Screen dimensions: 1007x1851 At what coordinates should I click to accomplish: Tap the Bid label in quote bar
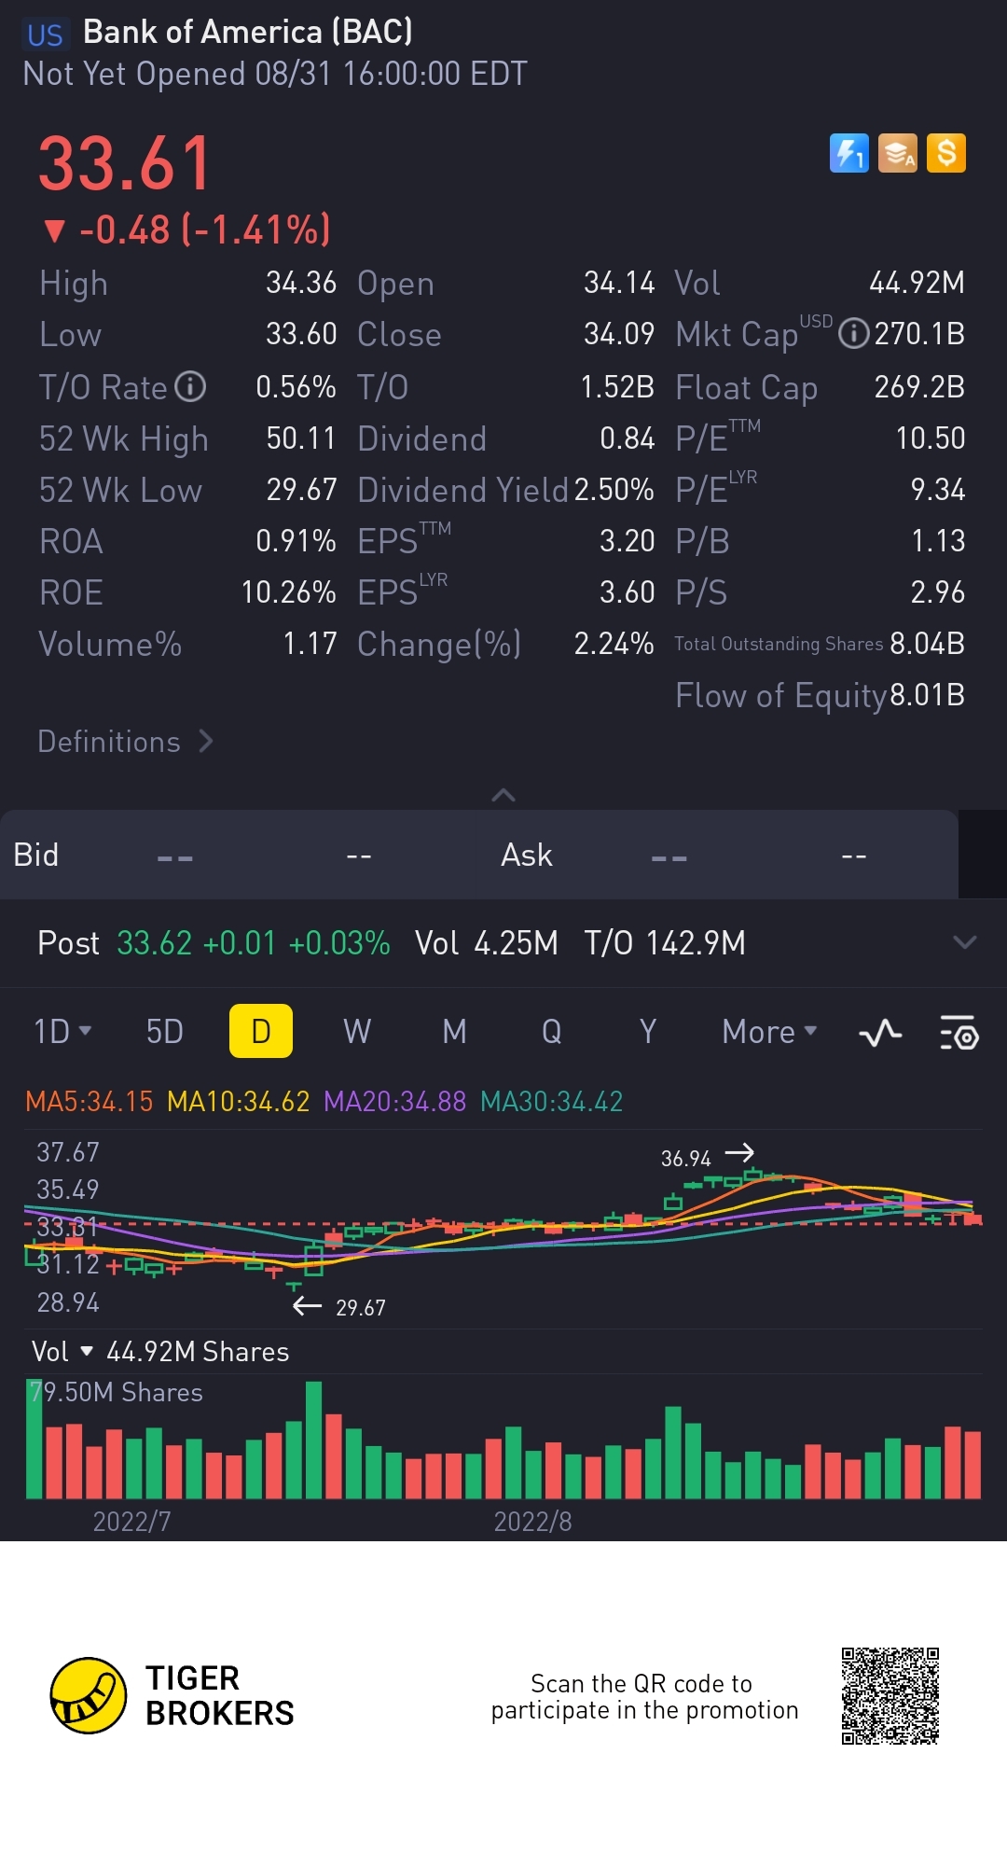click(36, 855)
